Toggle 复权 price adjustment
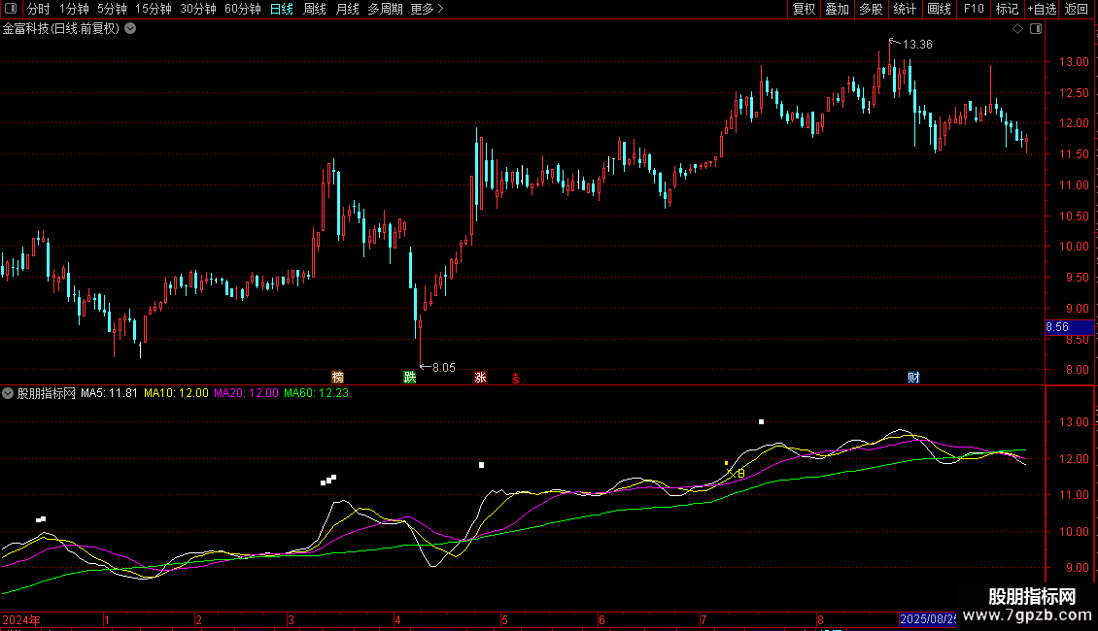This screenshot has height=631, width=1098. point(804,9)
